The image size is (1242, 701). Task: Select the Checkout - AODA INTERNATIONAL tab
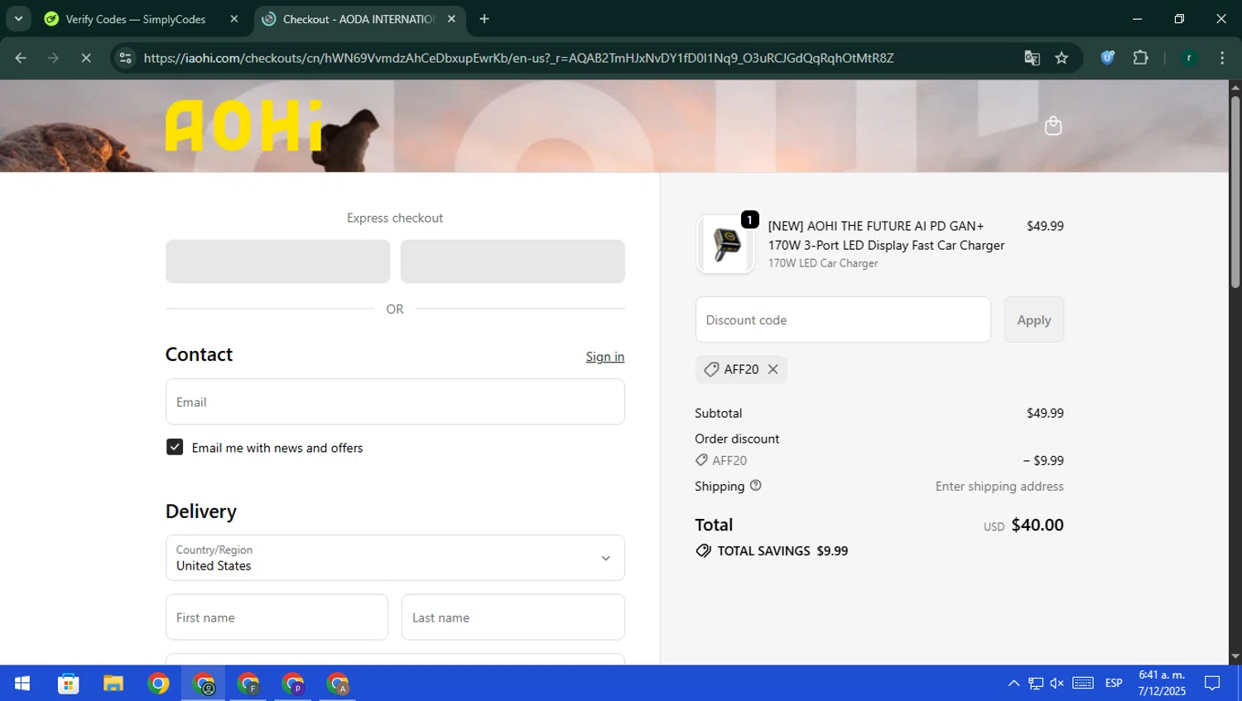click(358, 18)
